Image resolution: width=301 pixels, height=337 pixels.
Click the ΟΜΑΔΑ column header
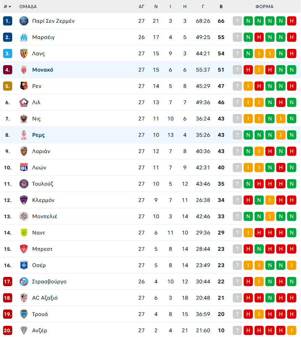pos(28,7)
